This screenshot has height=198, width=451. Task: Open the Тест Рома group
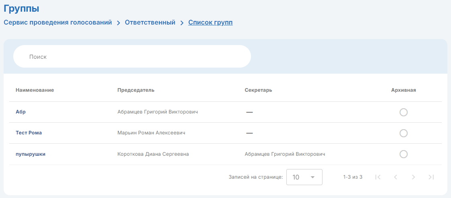coord(29,133)
